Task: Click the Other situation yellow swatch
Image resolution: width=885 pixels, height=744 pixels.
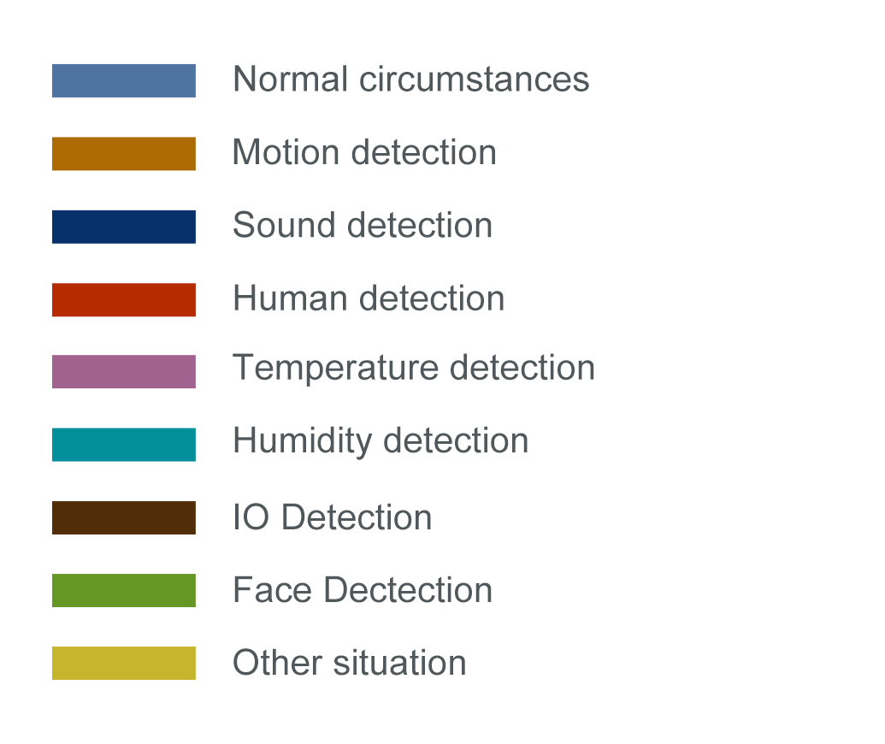Action: point(124,664)
